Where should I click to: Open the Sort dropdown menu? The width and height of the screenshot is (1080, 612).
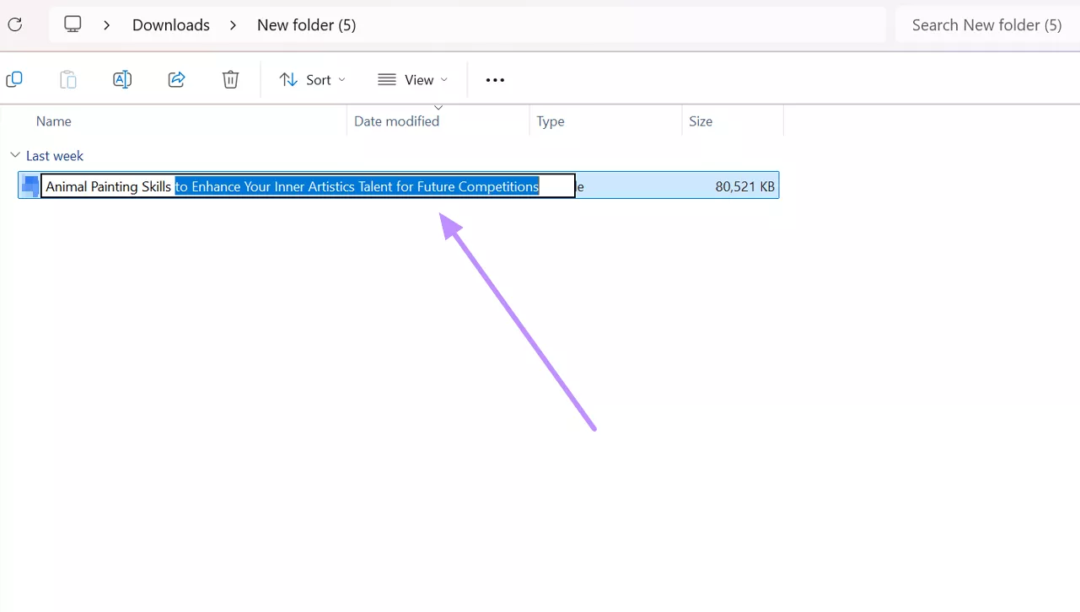(312, 79)
